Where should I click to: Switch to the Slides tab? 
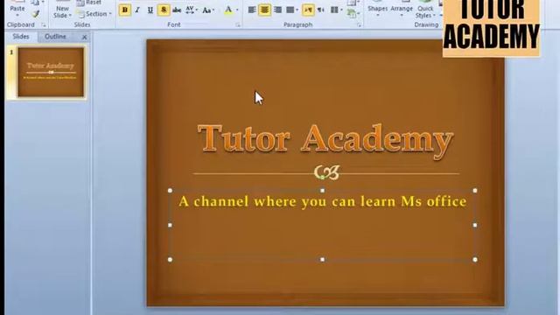tap(21, 37)
